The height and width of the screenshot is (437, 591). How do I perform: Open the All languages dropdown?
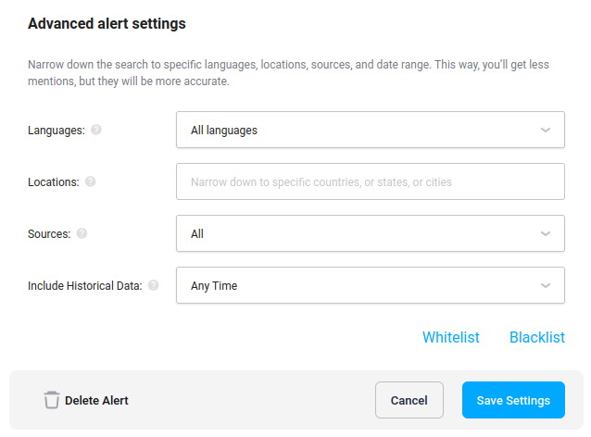(x=371, y=130)
